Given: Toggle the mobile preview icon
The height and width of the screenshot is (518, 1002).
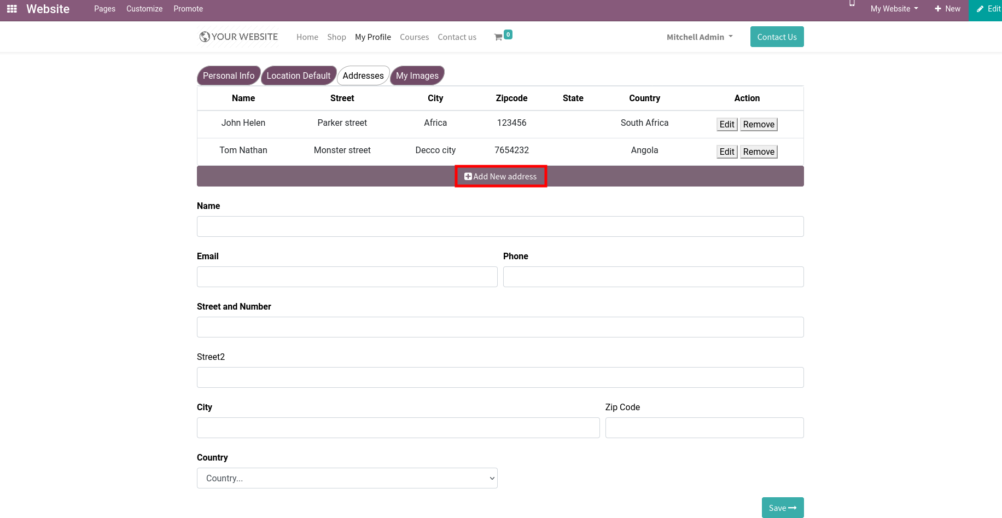Looking at the screenshot, I should (x=852, y=3).
